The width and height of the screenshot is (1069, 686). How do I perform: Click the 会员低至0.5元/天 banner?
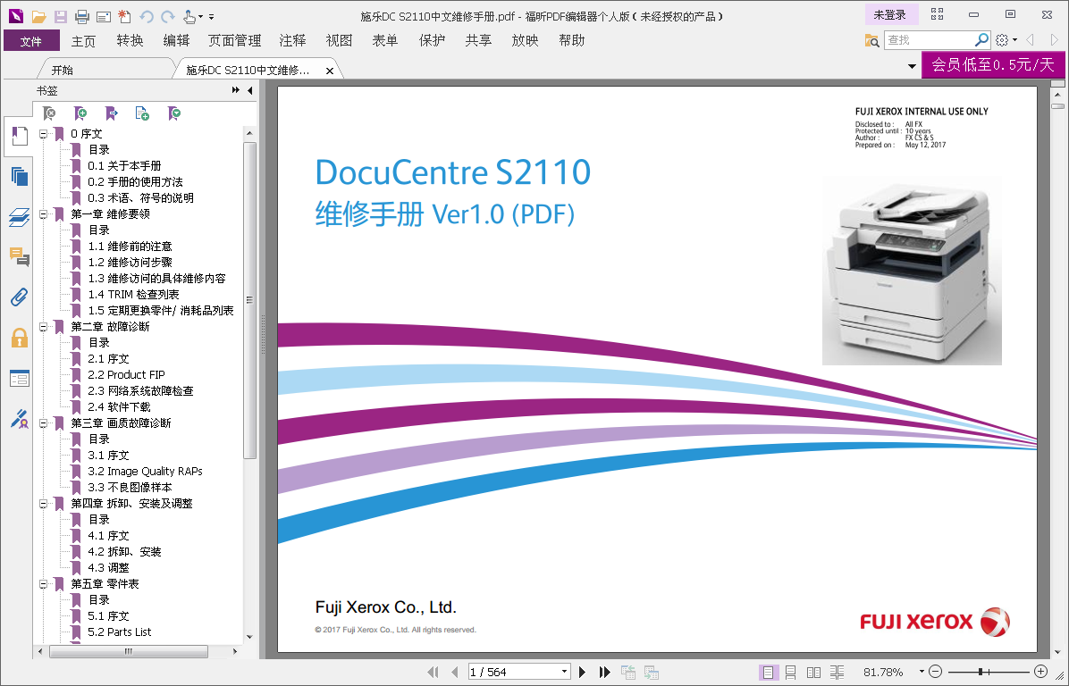click(993, 64)
